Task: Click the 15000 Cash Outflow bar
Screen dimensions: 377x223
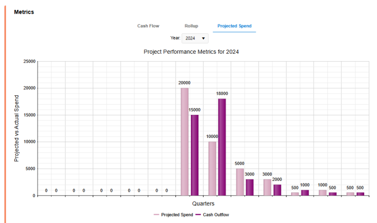Action: [x=195, y=155]
